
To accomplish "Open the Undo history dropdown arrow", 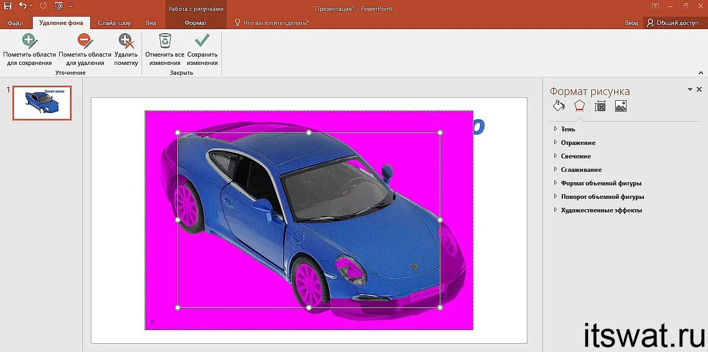I will (x=31, y=6).
